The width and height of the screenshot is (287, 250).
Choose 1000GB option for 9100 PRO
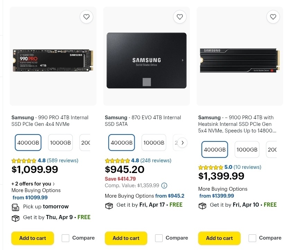click(247, 150)
